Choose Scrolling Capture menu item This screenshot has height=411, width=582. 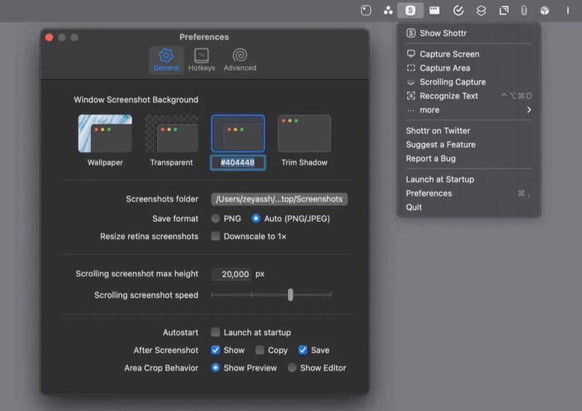click(x=469, y=82)
